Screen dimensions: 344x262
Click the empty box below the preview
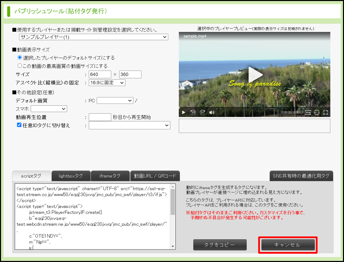pos(254,126)
